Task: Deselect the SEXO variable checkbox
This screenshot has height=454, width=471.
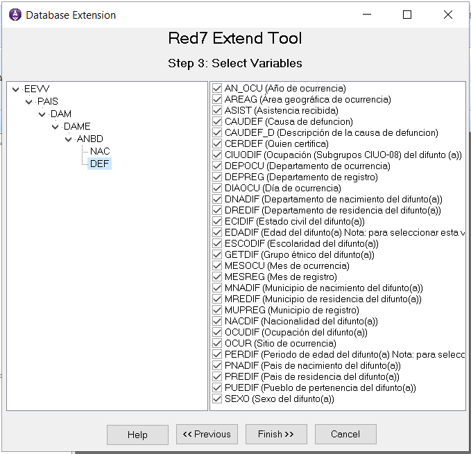Action: coord(218,399)
